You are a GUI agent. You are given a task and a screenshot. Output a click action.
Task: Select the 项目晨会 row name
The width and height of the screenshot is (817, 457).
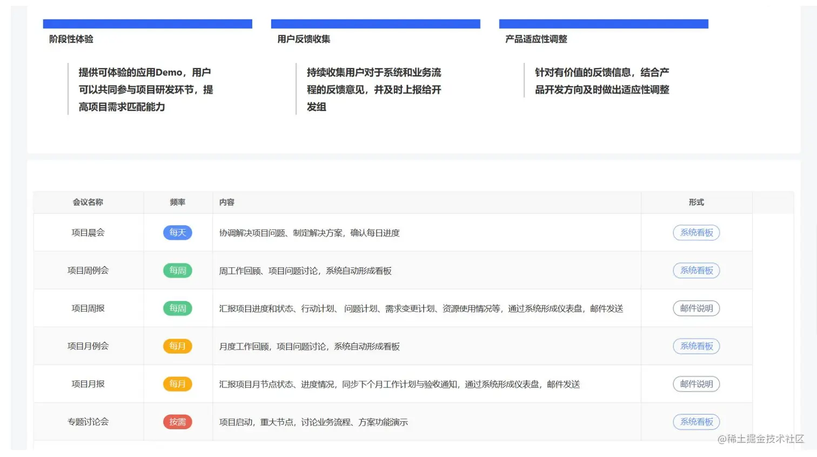[x=88, y=232]
